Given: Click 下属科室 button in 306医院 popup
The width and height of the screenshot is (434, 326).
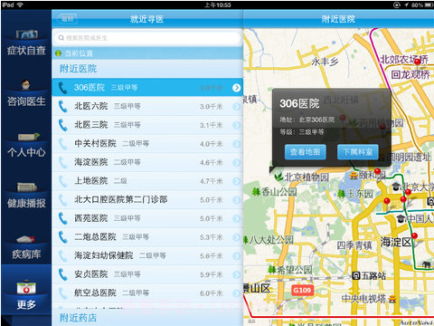Looking at the screenshot, I should [358, 152].
